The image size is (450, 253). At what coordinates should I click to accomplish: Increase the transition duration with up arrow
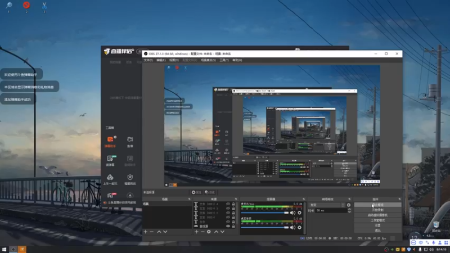click(x=349, y=209)
